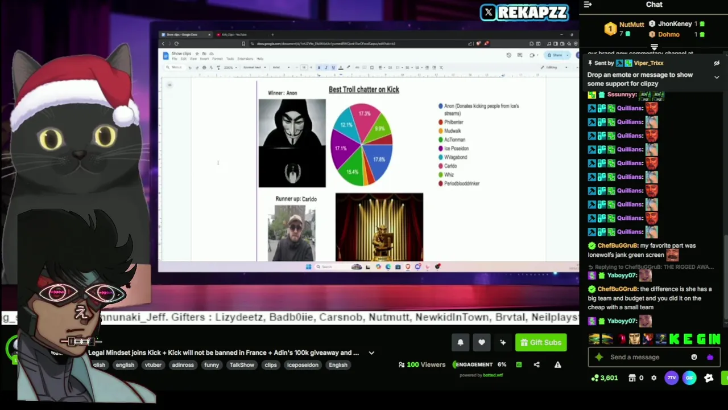Image resolution: width=728 pixels, height=410 pixels.
Task: Open JhonKeney's leaderboard profile
Action: pos(675,24)
